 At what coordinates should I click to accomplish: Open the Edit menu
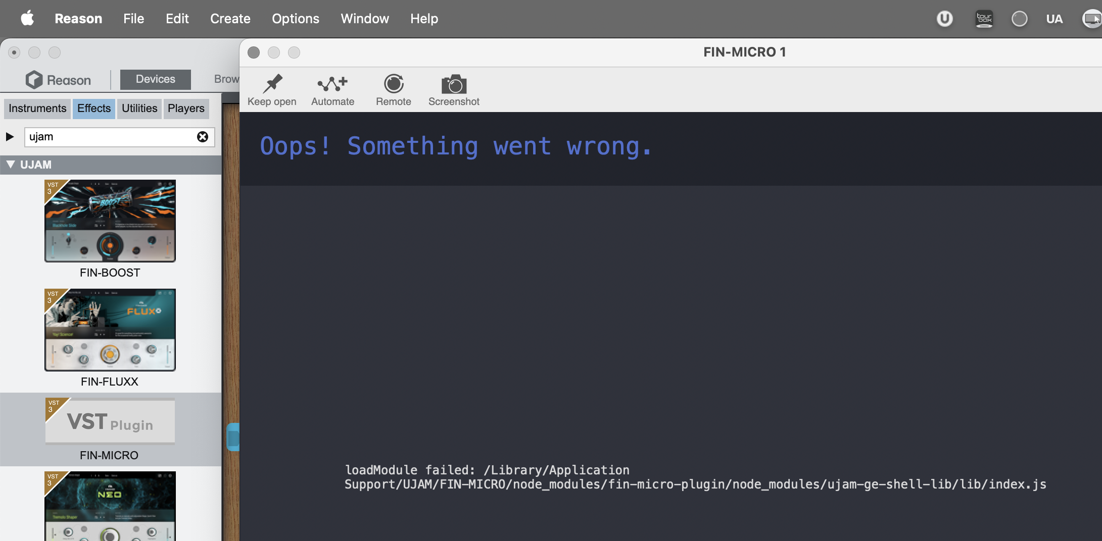[177, 19]
